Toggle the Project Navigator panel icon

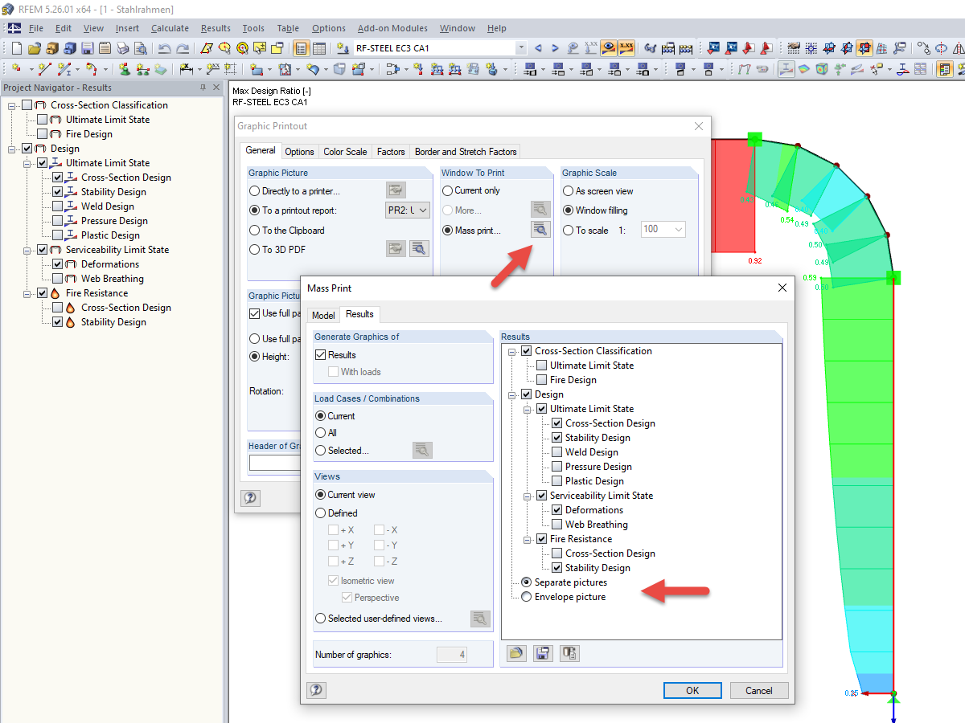302,48
